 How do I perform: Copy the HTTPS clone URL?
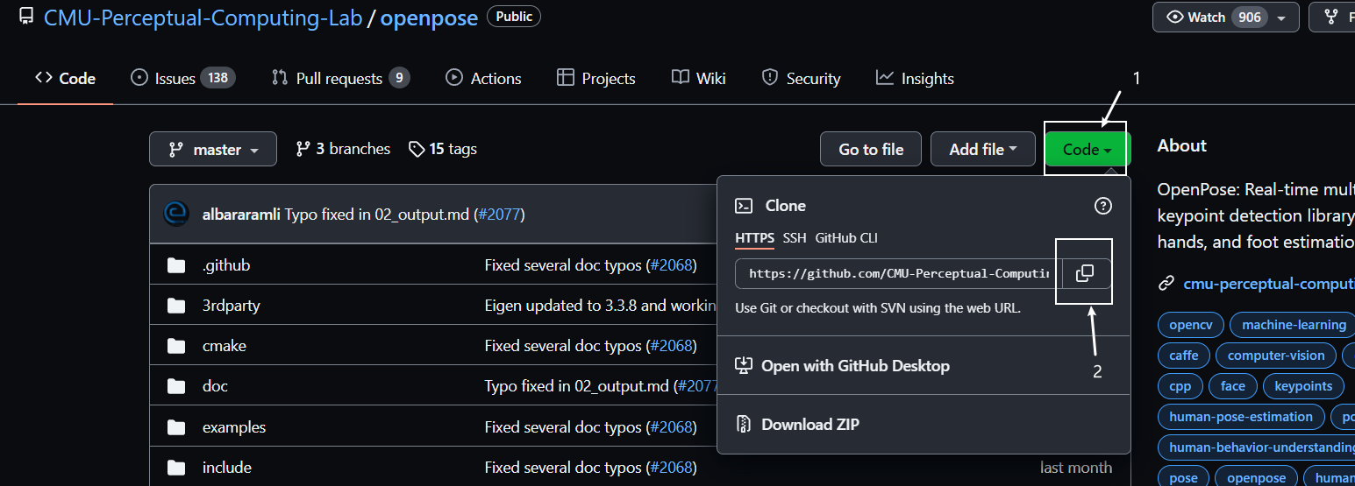pyautogui.click(x=1085, y=273)
